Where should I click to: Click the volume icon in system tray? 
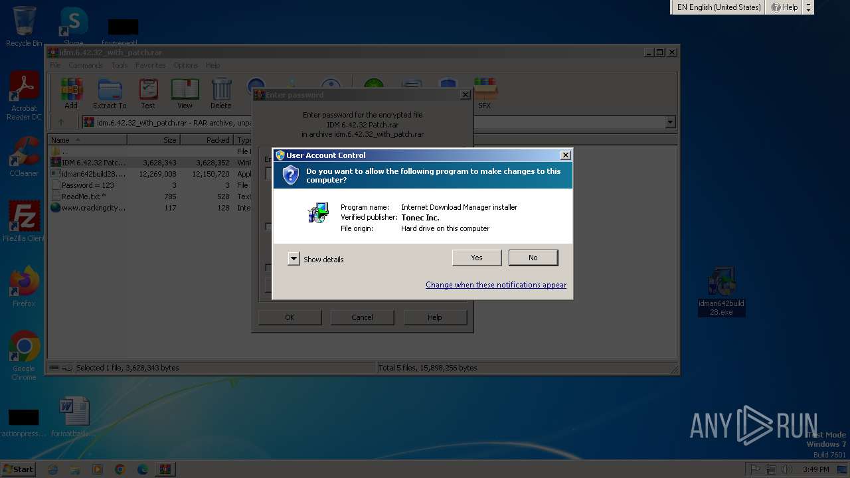(787, 469)
